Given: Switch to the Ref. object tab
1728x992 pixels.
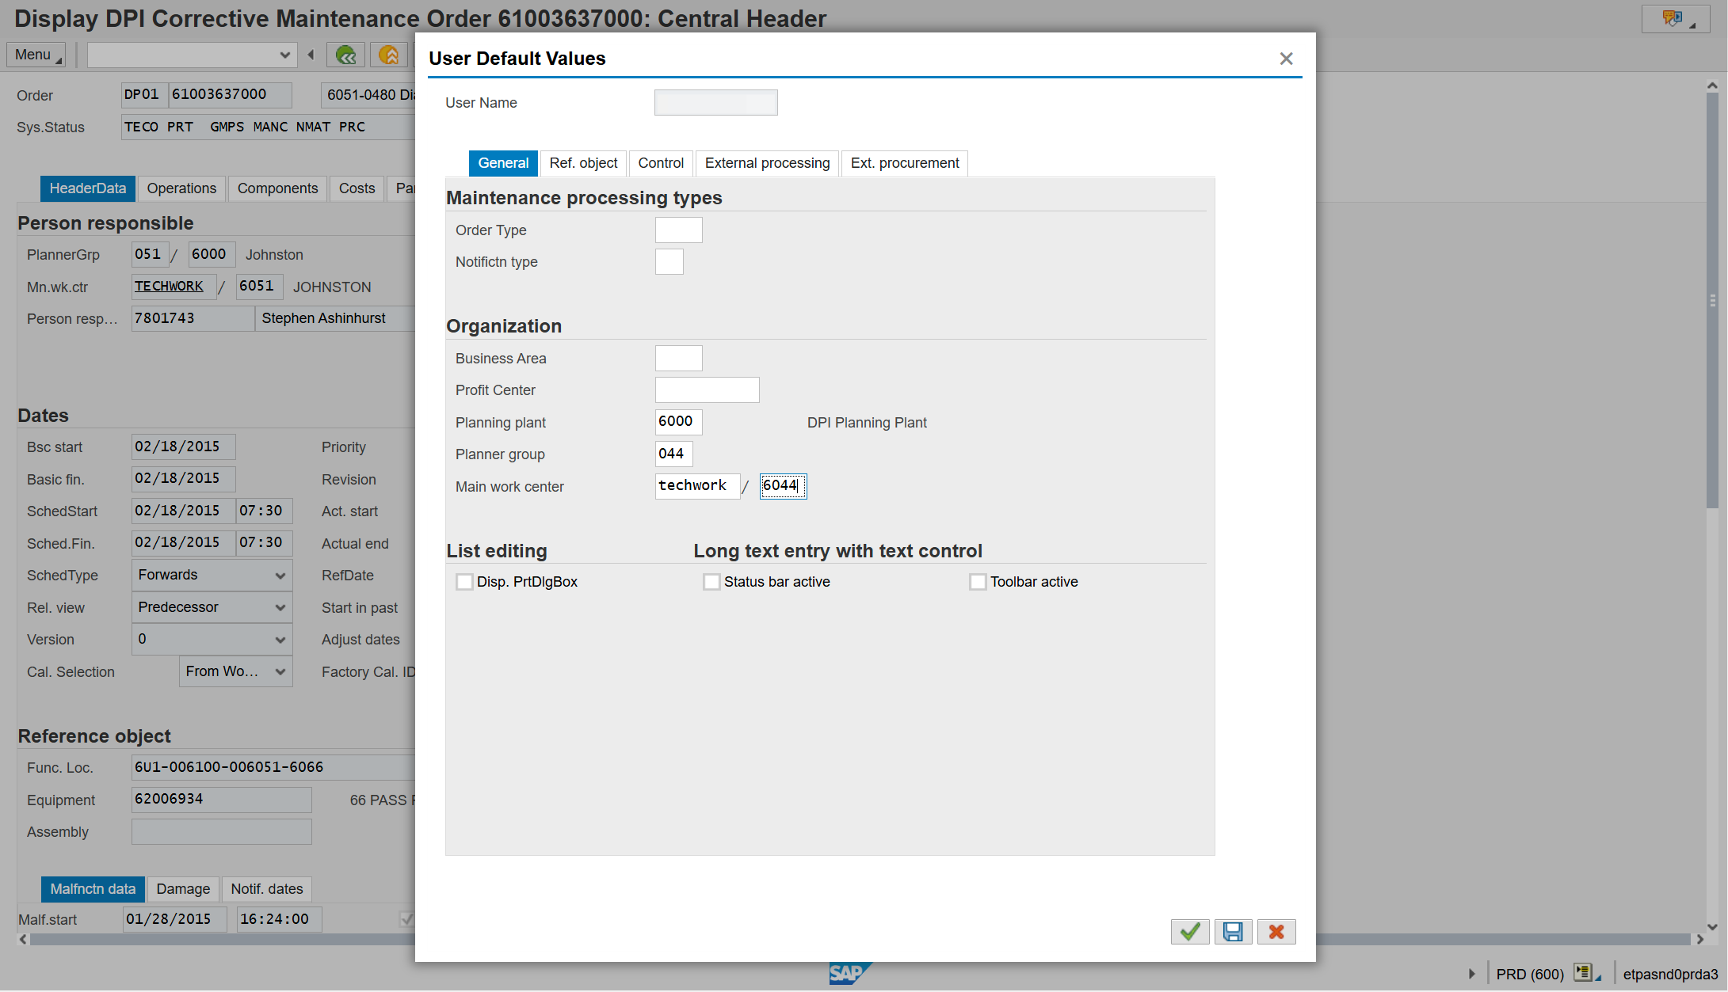Looking at the screenshot, I should pos(583,163).
